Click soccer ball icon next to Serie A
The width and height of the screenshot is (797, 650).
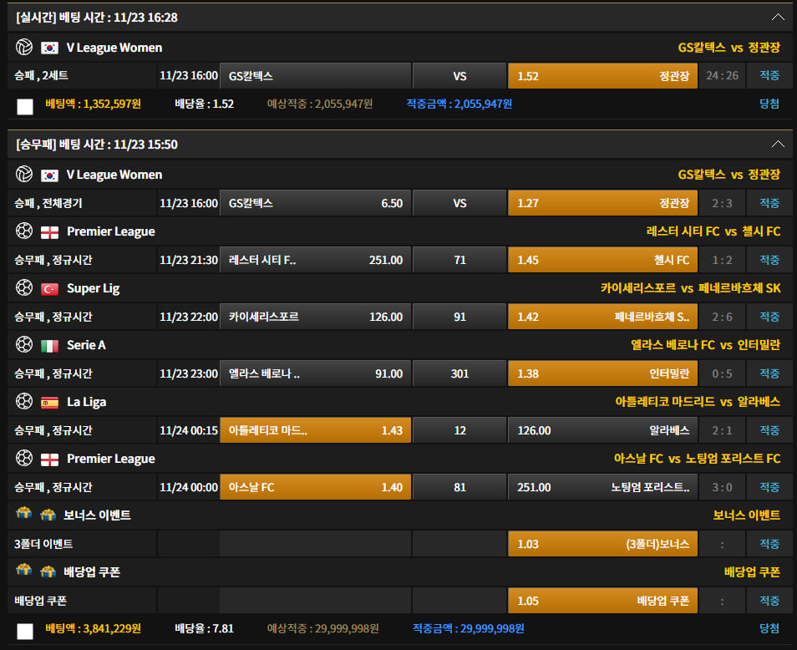coord(23,345)
